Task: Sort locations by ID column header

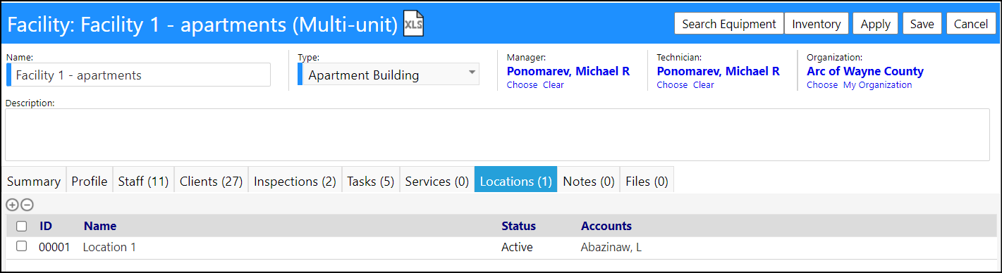Action: pyautogui.click(x=46, y=226)
